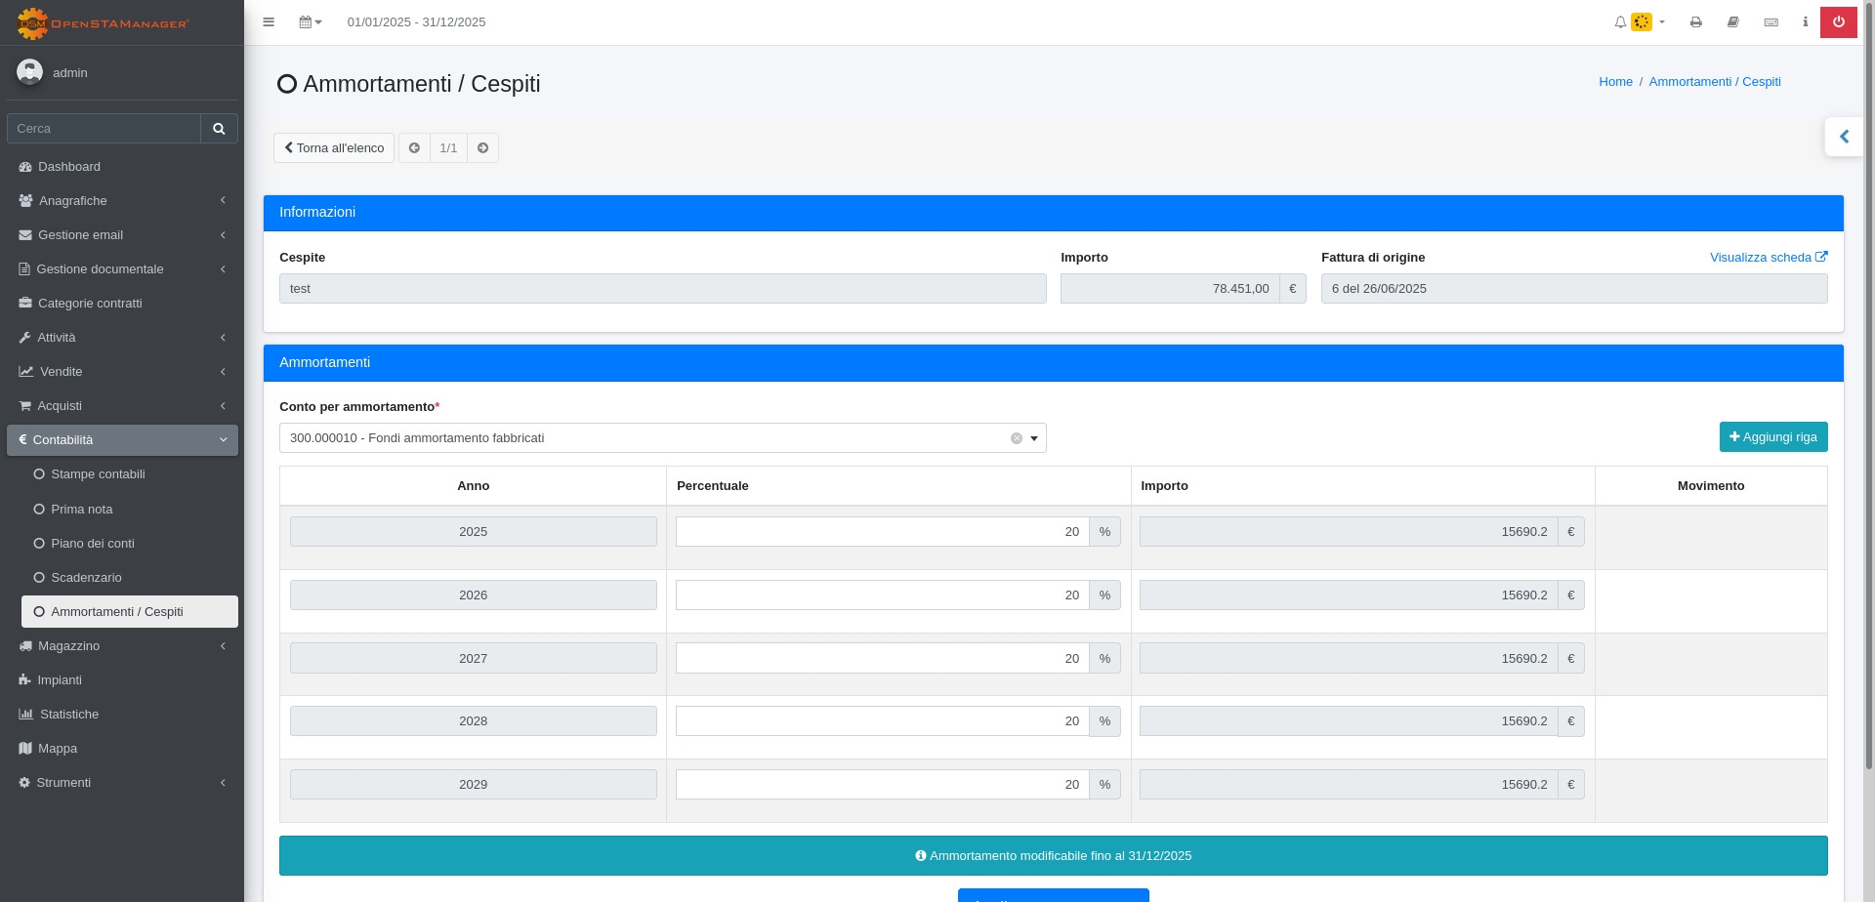1875x902 pixels.
Task: Expand the right side panel chevron
Action: (1844, 137)
